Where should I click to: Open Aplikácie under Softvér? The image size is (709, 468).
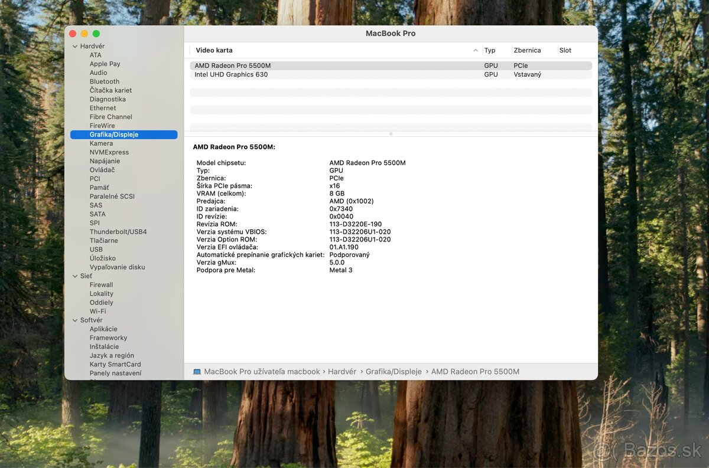[103, 329]
